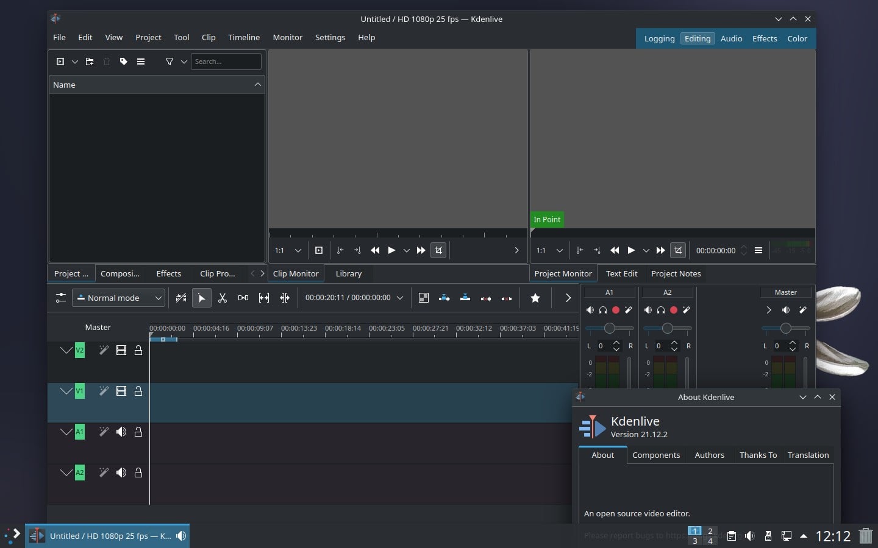878x548 pixels.
Task: Collapse the Name column in the Project Bin
Action: (257, 85)
